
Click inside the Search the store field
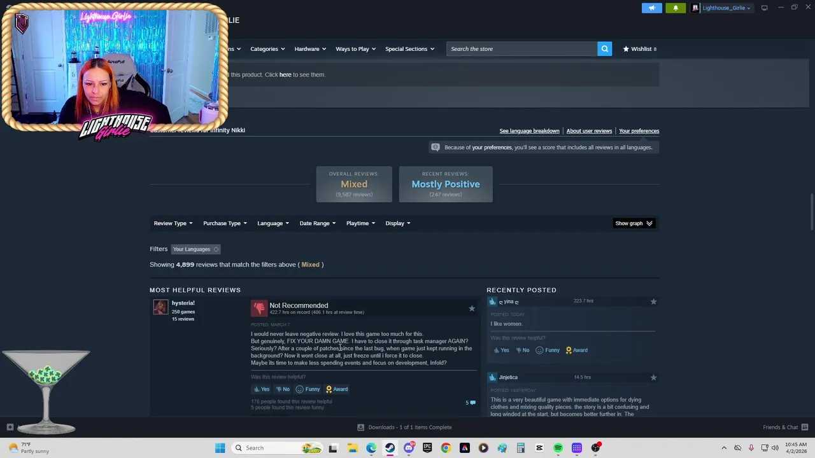pyautogui.click(x=522, y=49)
